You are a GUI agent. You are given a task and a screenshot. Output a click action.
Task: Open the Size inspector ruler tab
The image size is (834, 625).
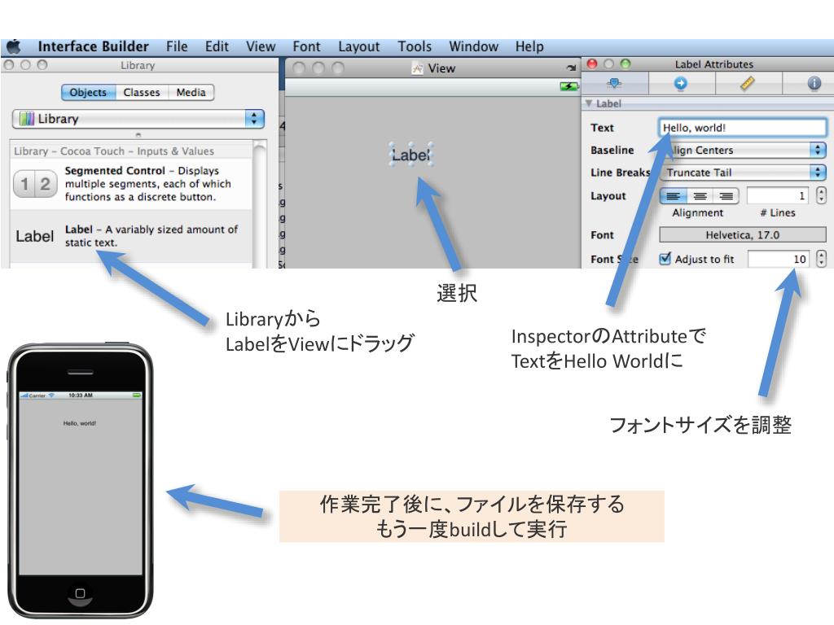coord(748,84)
